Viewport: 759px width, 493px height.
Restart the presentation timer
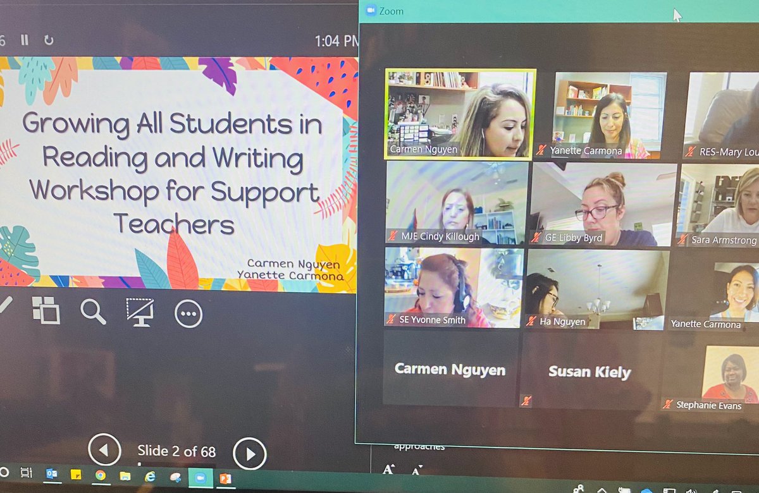(x=48, y=39)
